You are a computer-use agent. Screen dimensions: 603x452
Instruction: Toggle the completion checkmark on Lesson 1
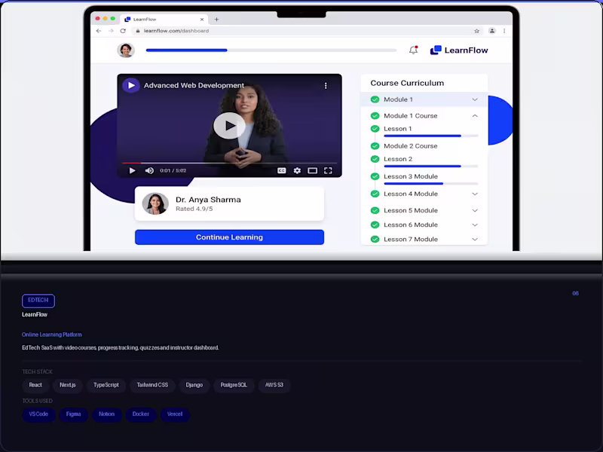[374, 128]
